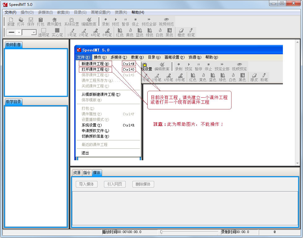The height and width of the screenshot is (238, 303).
Task: Expand the line style dropdown
Action: (x=19, y=32)
